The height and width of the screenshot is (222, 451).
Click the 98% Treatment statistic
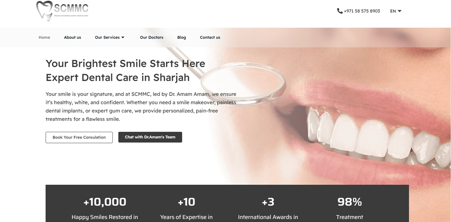point(349,209)
